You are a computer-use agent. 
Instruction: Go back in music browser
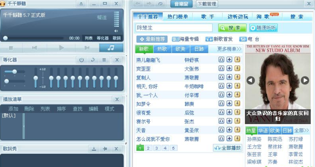coord(138,4)
